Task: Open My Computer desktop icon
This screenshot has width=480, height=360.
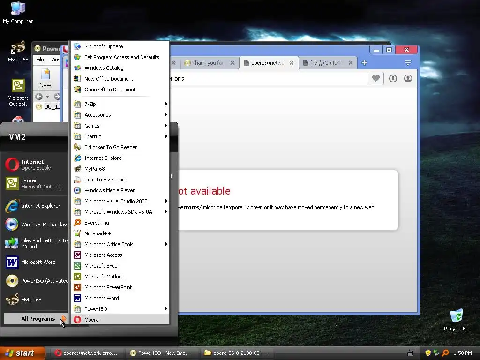Action: (18, 13)
